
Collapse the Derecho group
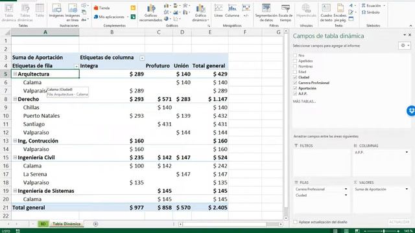pyautogui.click(x=15, y=99)
